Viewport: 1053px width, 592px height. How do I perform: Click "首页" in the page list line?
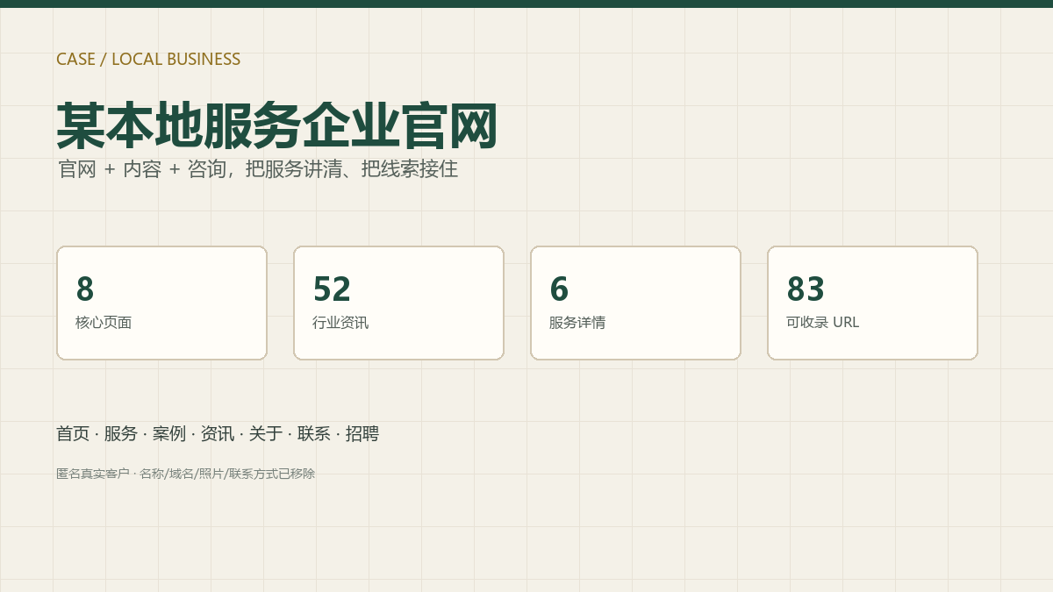point(73,433)
